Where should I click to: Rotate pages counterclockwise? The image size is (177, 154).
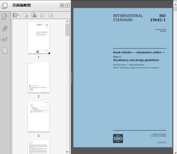point(42,15)
